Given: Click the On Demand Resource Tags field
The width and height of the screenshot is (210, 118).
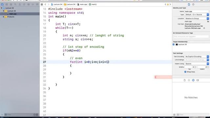Looking at the screenshot, I should 191,36.
